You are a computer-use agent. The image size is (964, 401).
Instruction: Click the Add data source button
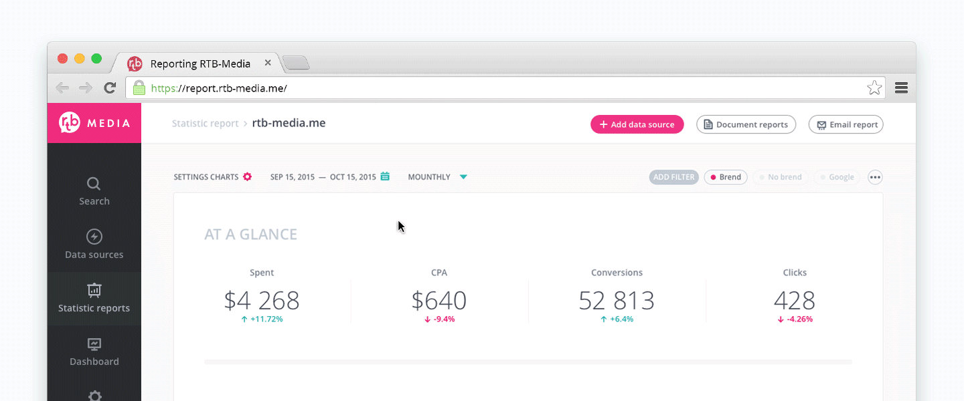point(637,124)
